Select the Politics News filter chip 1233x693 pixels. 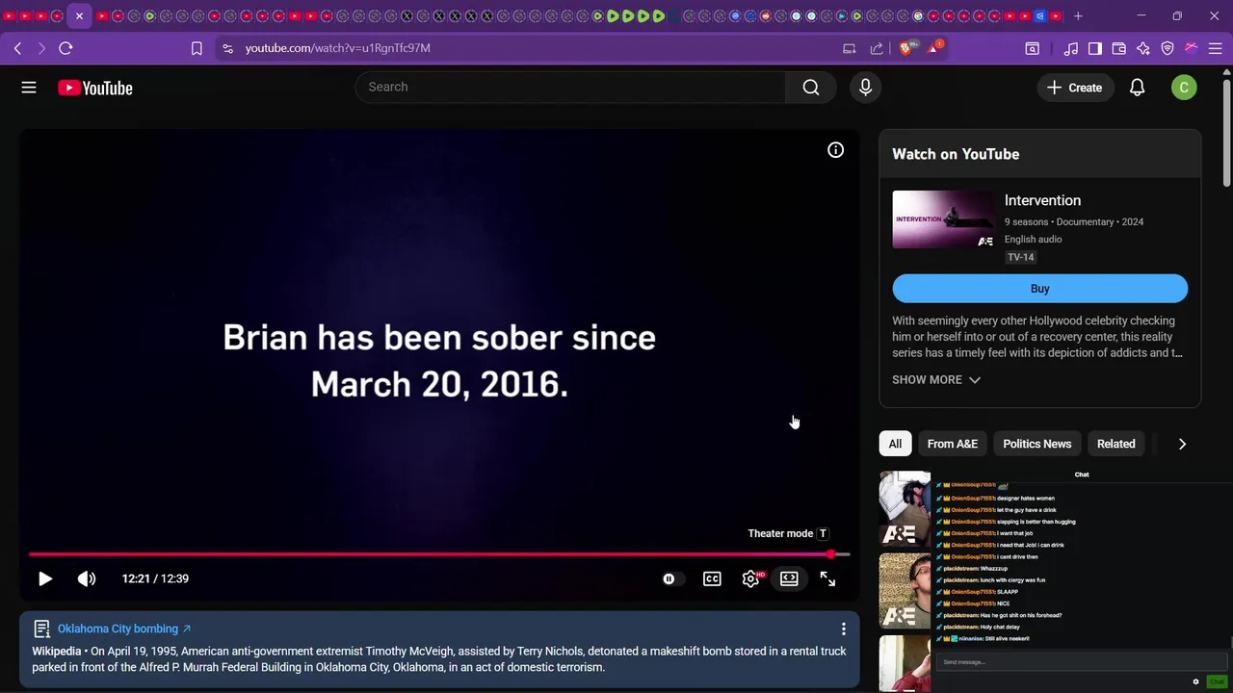point(1036,444)
